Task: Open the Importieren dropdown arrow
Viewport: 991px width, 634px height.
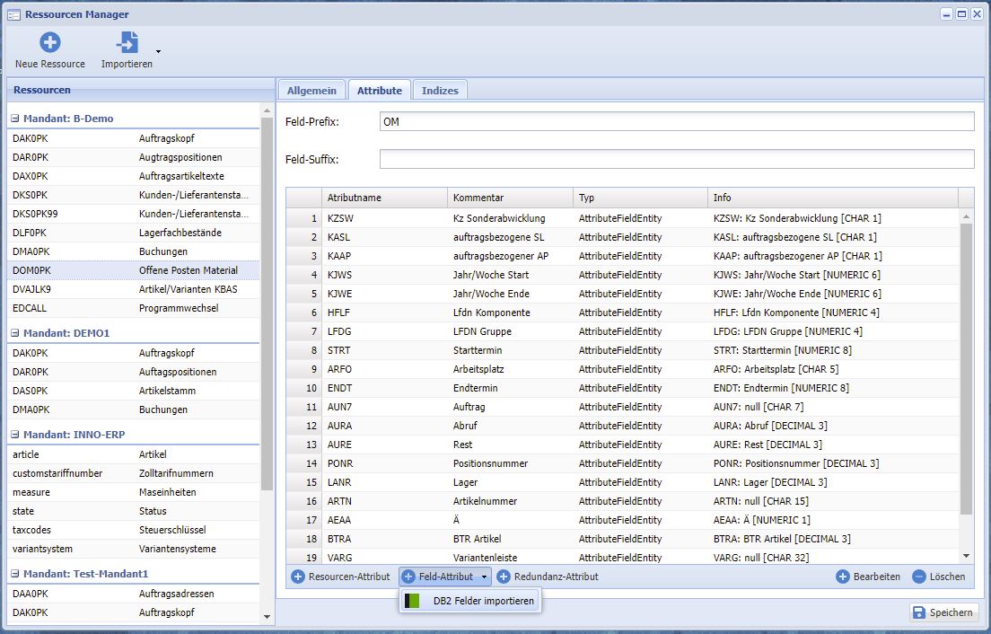Action: pyautogui.click(x=159, y=51)
